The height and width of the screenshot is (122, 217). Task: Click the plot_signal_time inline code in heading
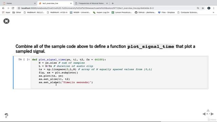pos(151,46)
